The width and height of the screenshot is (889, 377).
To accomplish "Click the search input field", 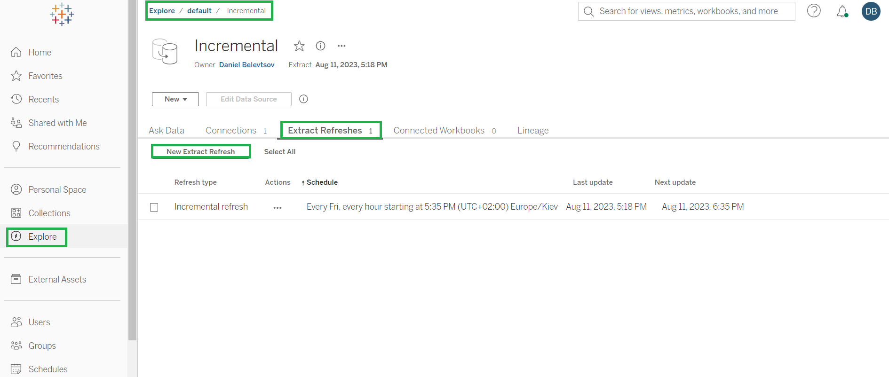I will pyautogui.click(x=687, y=11).
